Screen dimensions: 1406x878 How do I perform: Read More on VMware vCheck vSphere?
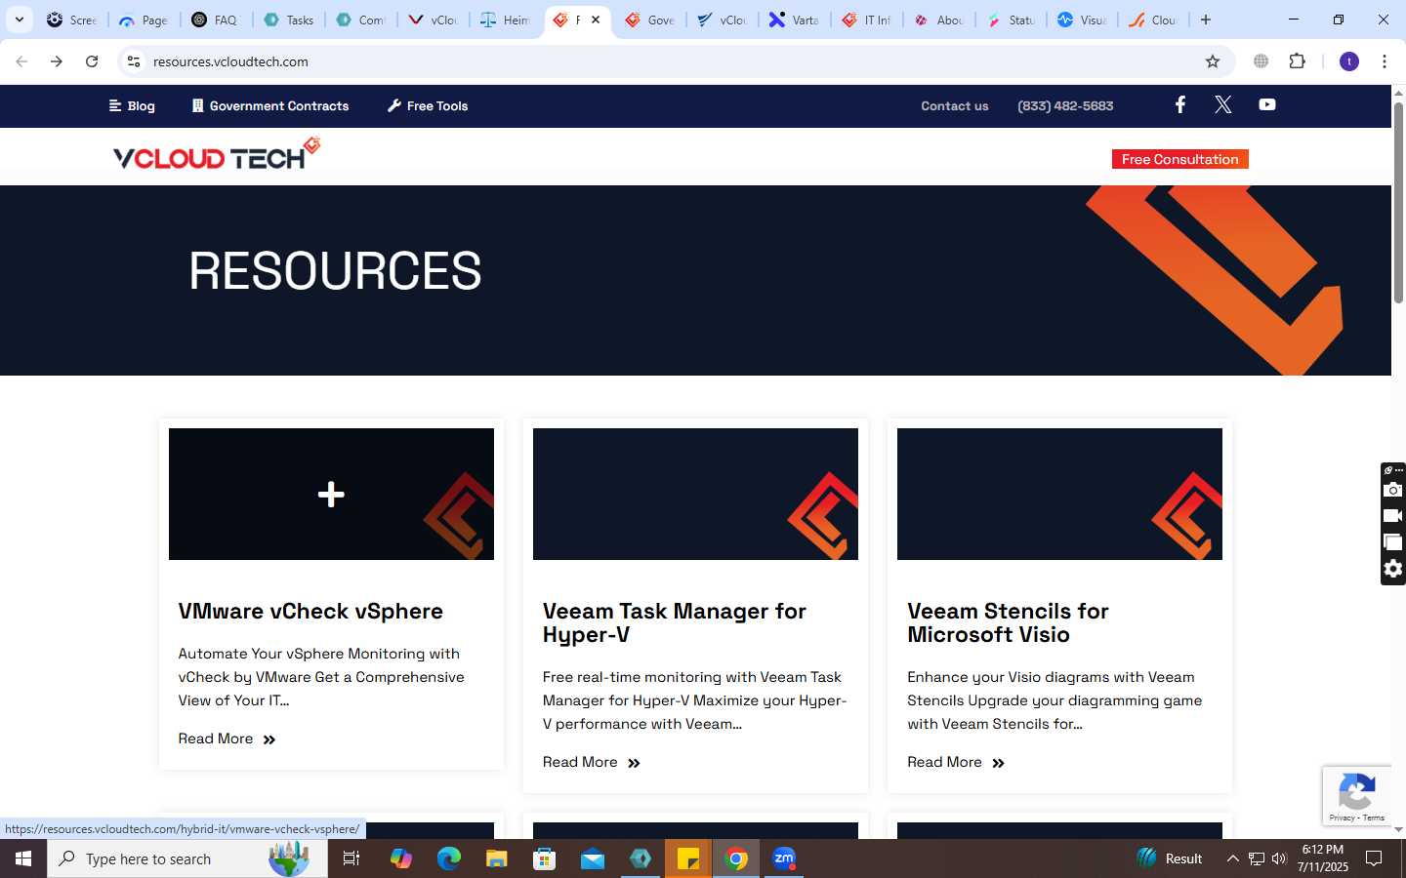point(227,738)
